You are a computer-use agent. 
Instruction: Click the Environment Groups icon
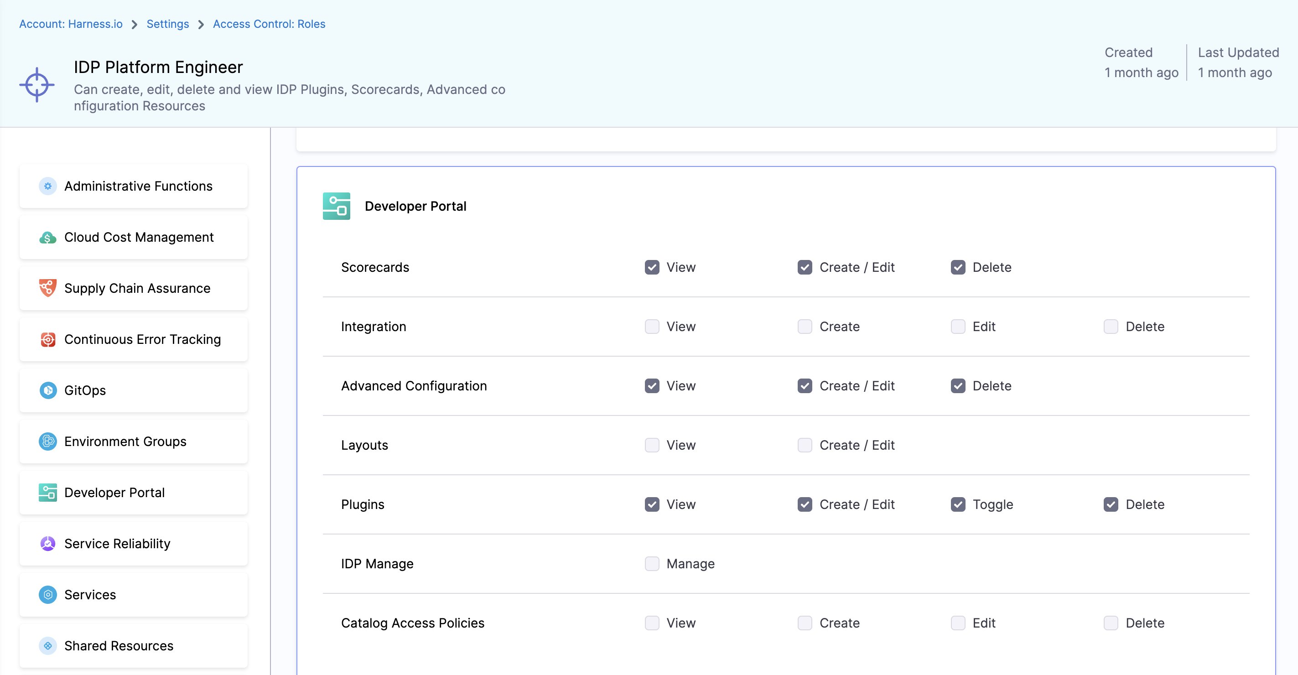(x=47, y=442)
